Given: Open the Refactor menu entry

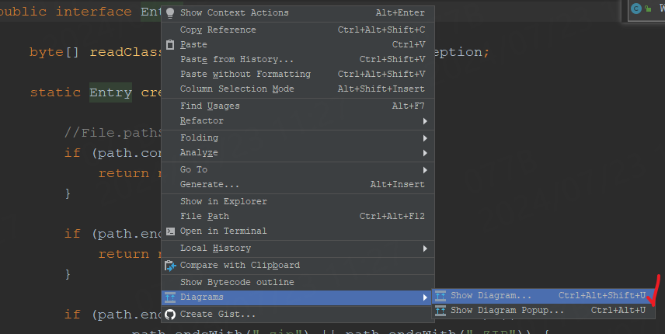Looking at the screenshot, I should (x=298, y=121).
